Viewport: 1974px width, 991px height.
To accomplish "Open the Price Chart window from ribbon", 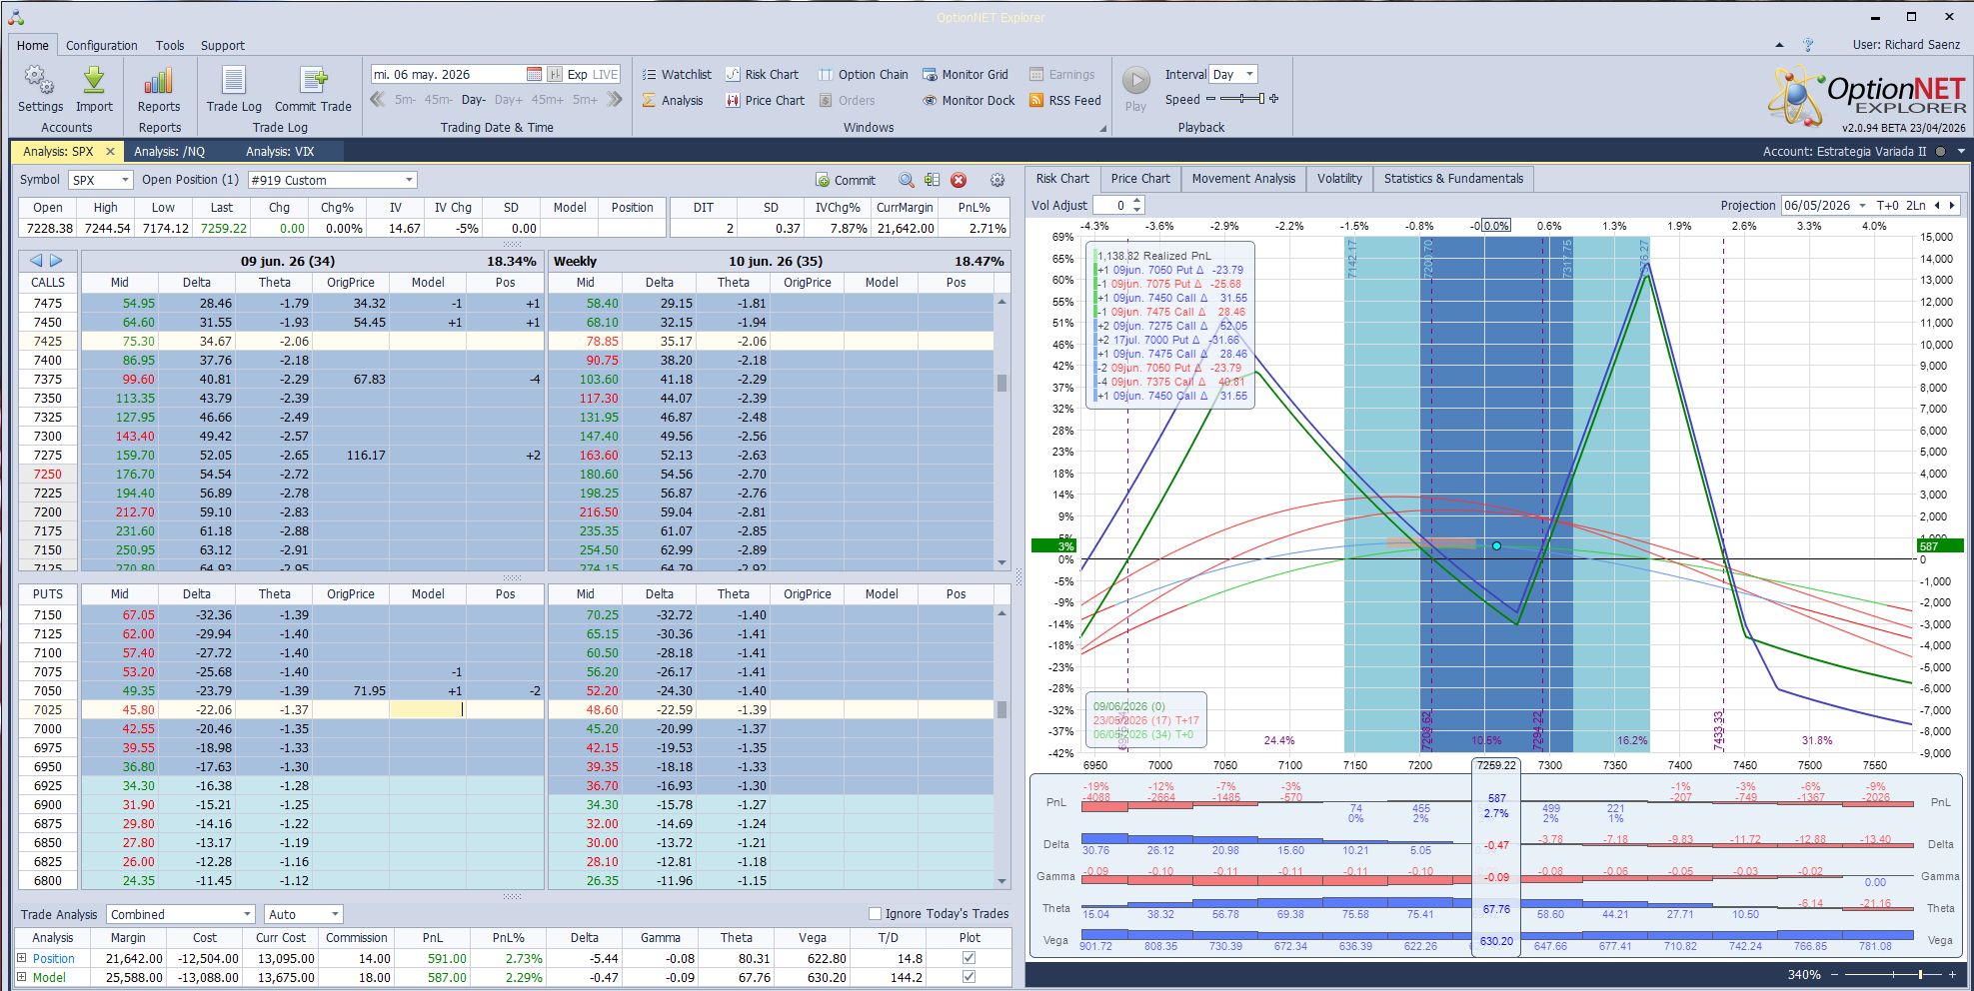I will click(x=765, y=100).
